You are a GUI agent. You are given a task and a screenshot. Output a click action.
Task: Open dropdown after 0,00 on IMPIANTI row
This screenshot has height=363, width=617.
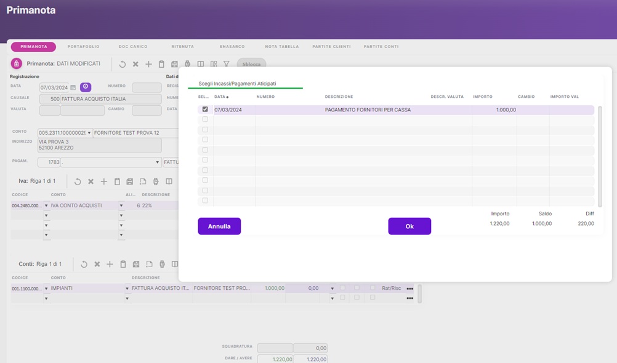pos(333,289)
